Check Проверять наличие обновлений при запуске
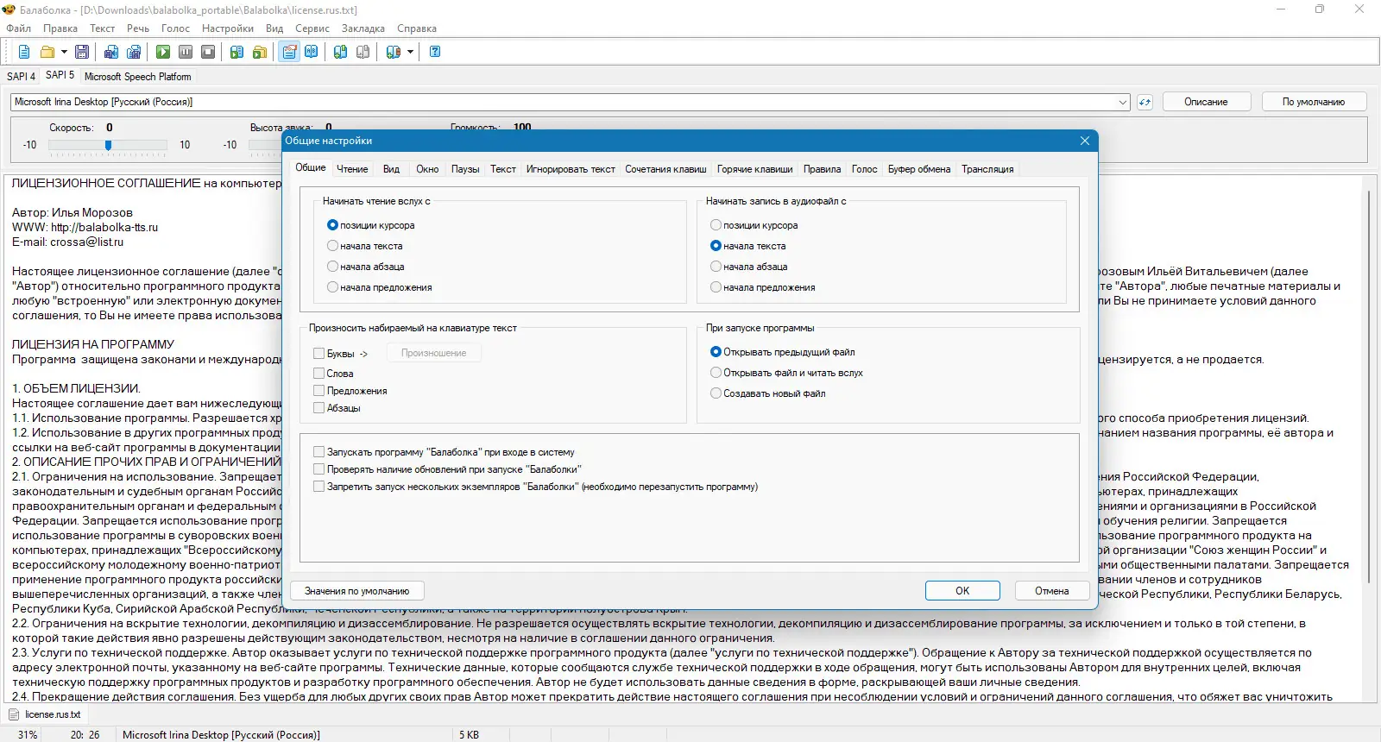This screenshot has width=1381, height=742. pyautogui.click(x=318, y=469)
